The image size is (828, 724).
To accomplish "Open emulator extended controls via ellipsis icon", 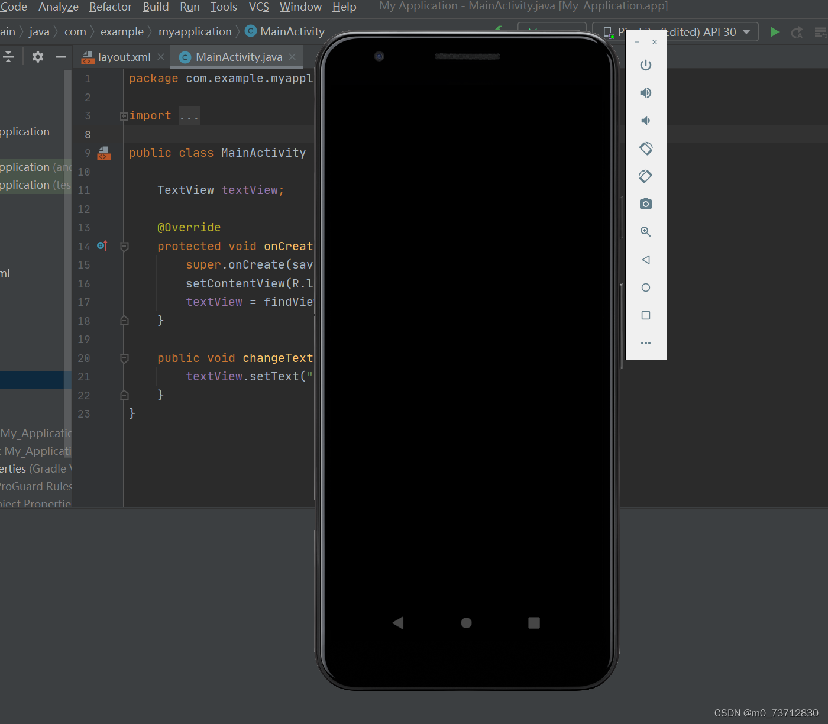I will point(646,343).
